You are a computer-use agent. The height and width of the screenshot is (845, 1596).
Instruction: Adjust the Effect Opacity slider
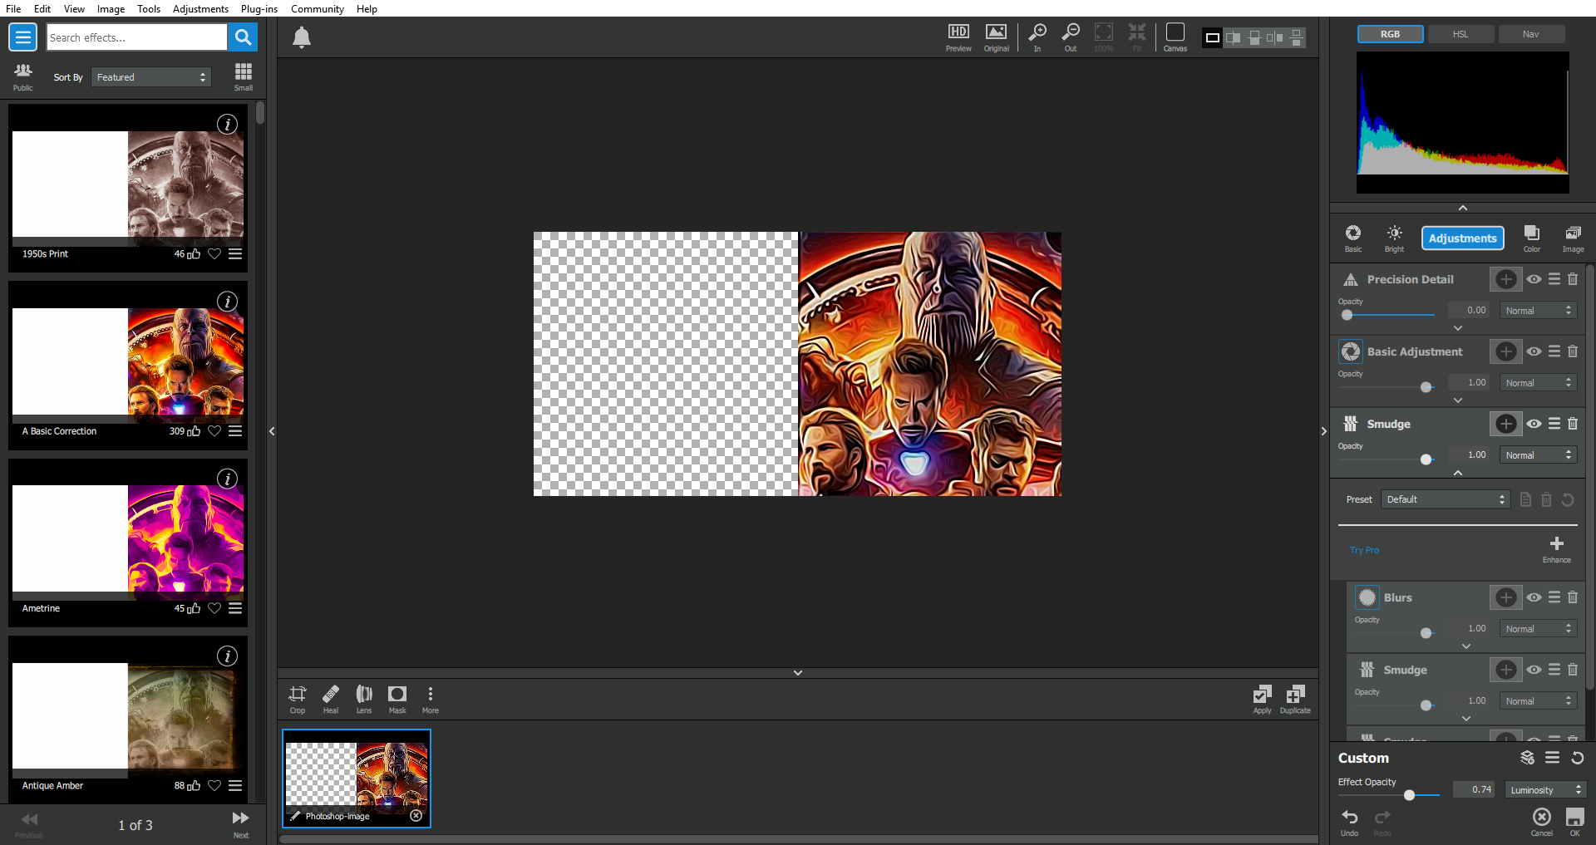coord(1388,795)
